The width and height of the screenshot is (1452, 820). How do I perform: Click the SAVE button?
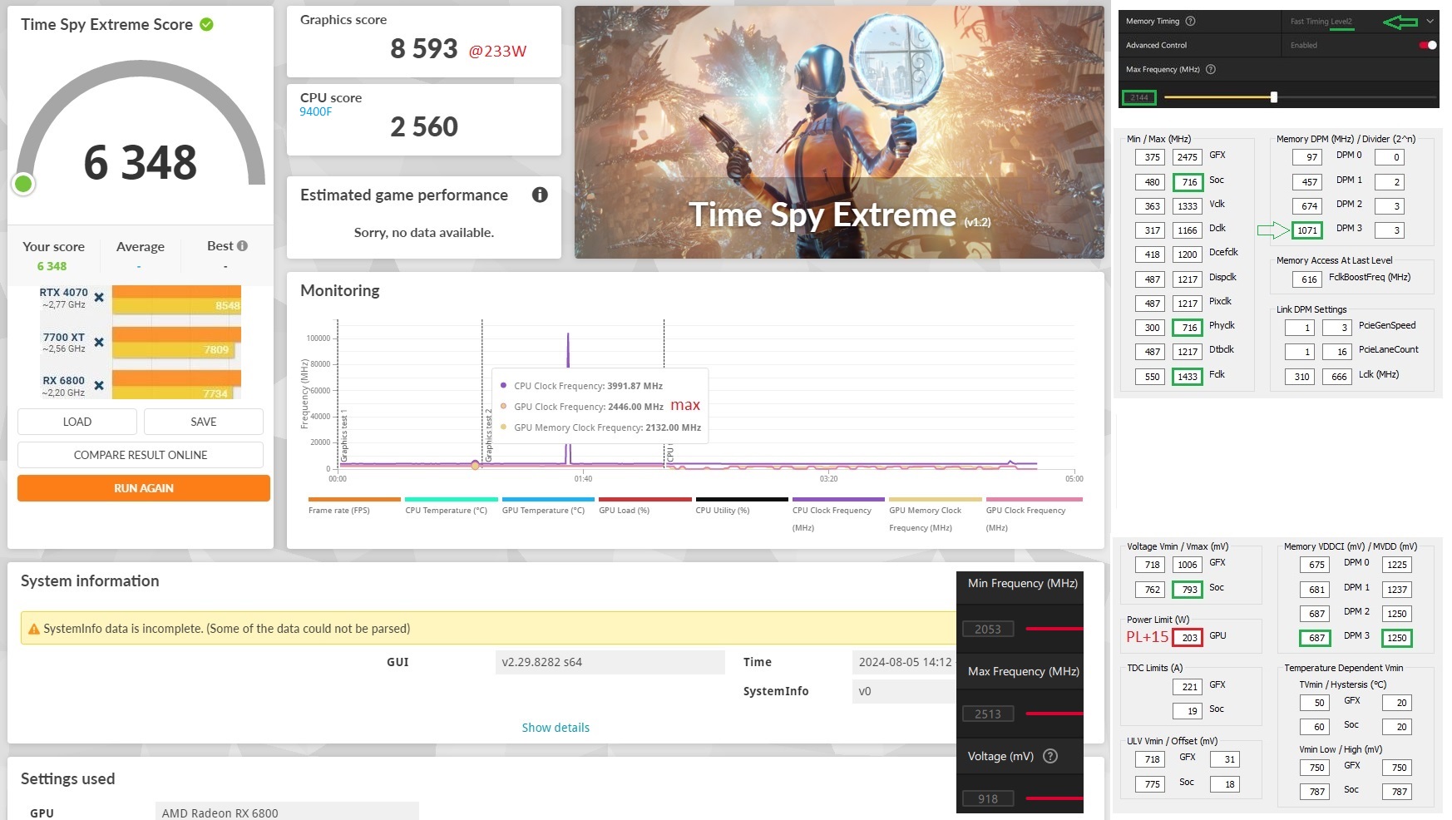click(204, 422)
